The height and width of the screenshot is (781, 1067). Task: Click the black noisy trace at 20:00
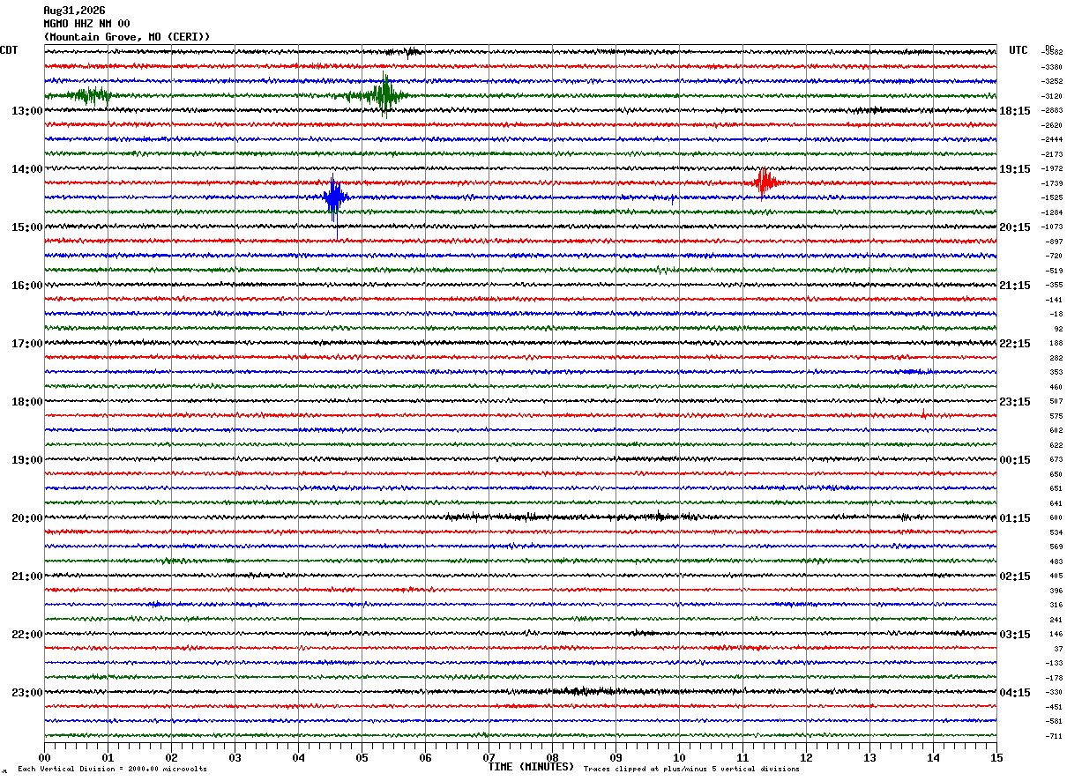click(x=520, y=517)
